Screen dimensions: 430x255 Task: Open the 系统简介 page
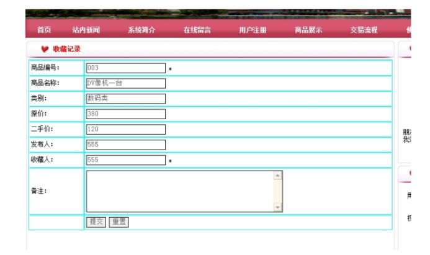tap(141, 30)
